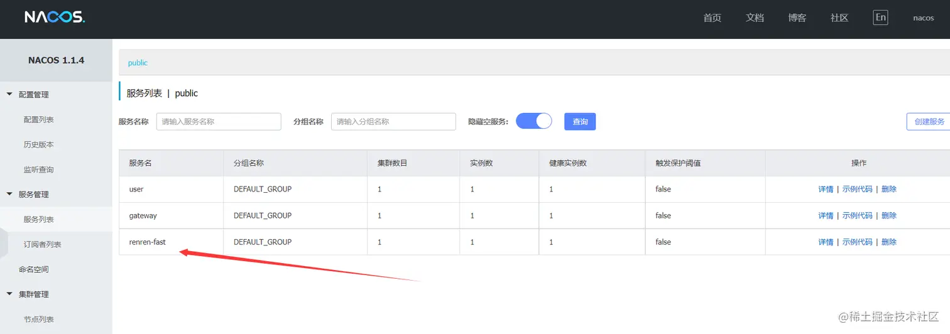Click the NACOS logo in header
The image size is (950, 334).
point(55,18)
